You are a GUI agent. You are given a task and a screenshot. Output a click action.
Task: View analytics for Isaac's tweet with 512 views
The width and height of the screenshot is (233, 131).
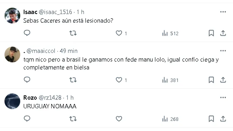click(x=170, y=33)
